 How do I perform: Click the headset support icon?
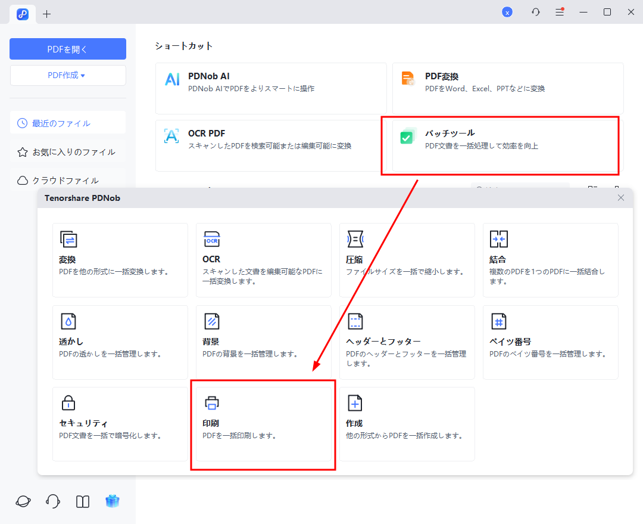coord(52,501)
